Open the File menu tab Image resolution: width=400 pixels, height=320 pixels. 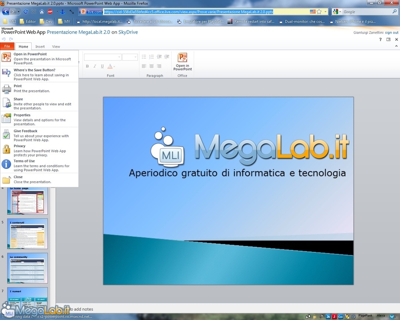pos(7,46)
